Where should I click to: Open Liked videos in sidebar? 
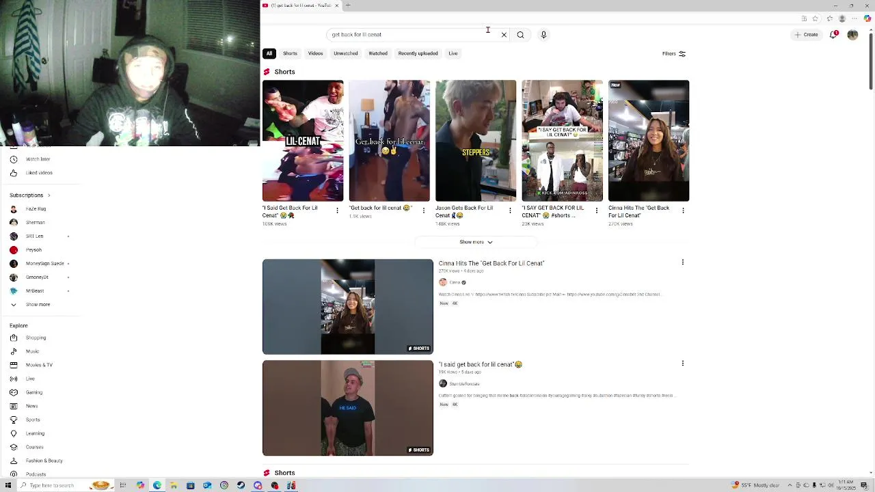point(39,173)
